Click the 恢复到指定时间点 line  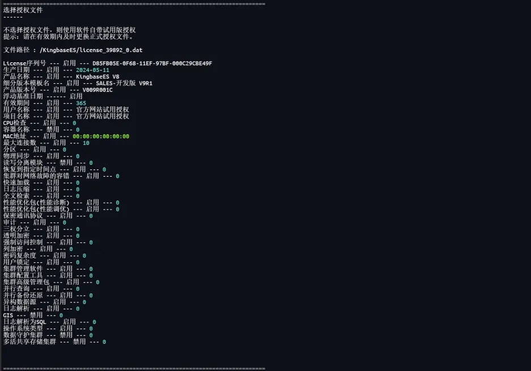pos(54,169)
